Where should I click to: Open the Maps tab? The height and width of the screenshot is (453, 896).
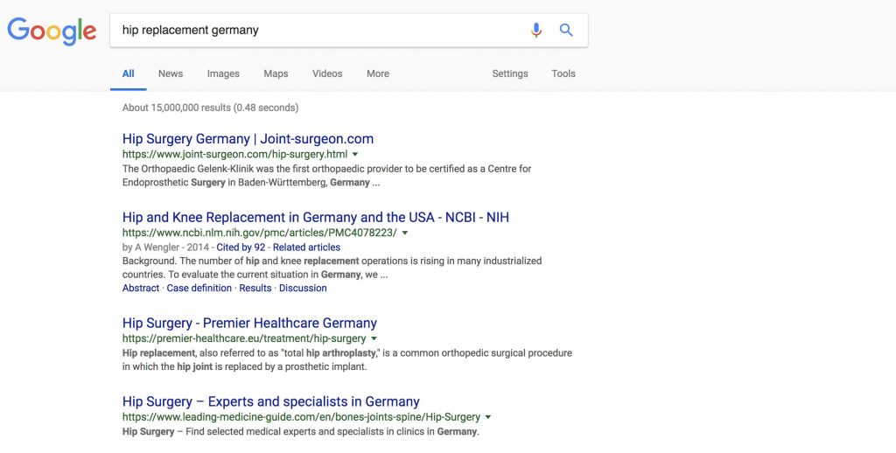tap(276, 73)
